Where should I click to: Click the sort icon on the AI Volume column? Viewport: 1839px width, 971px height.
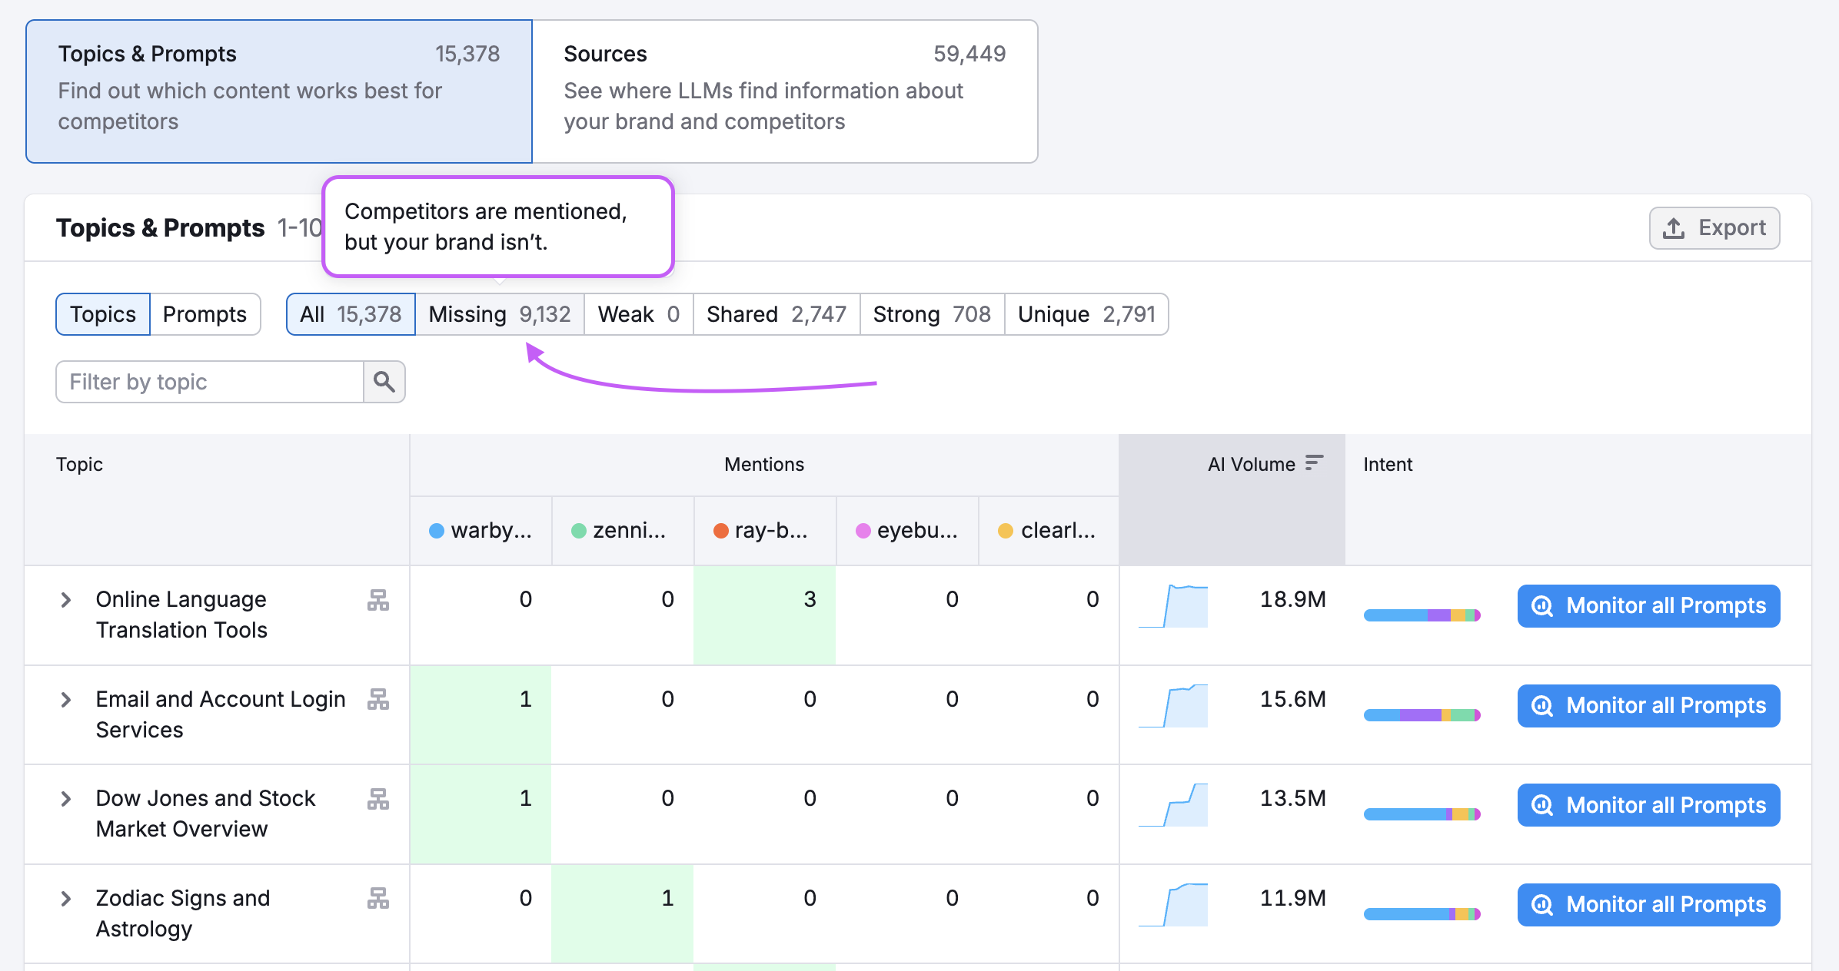1315,462
